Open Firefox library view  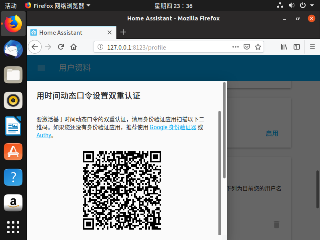coord(284,47)
